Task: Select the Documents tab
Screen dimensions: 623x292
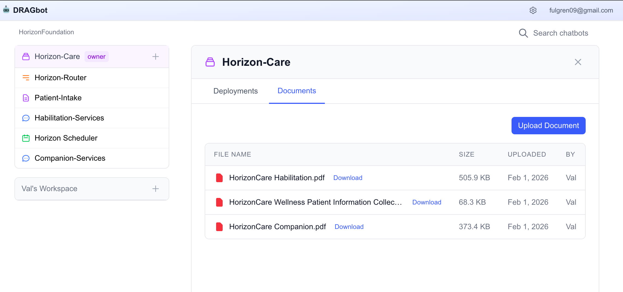Action: (x=297, y=91)
